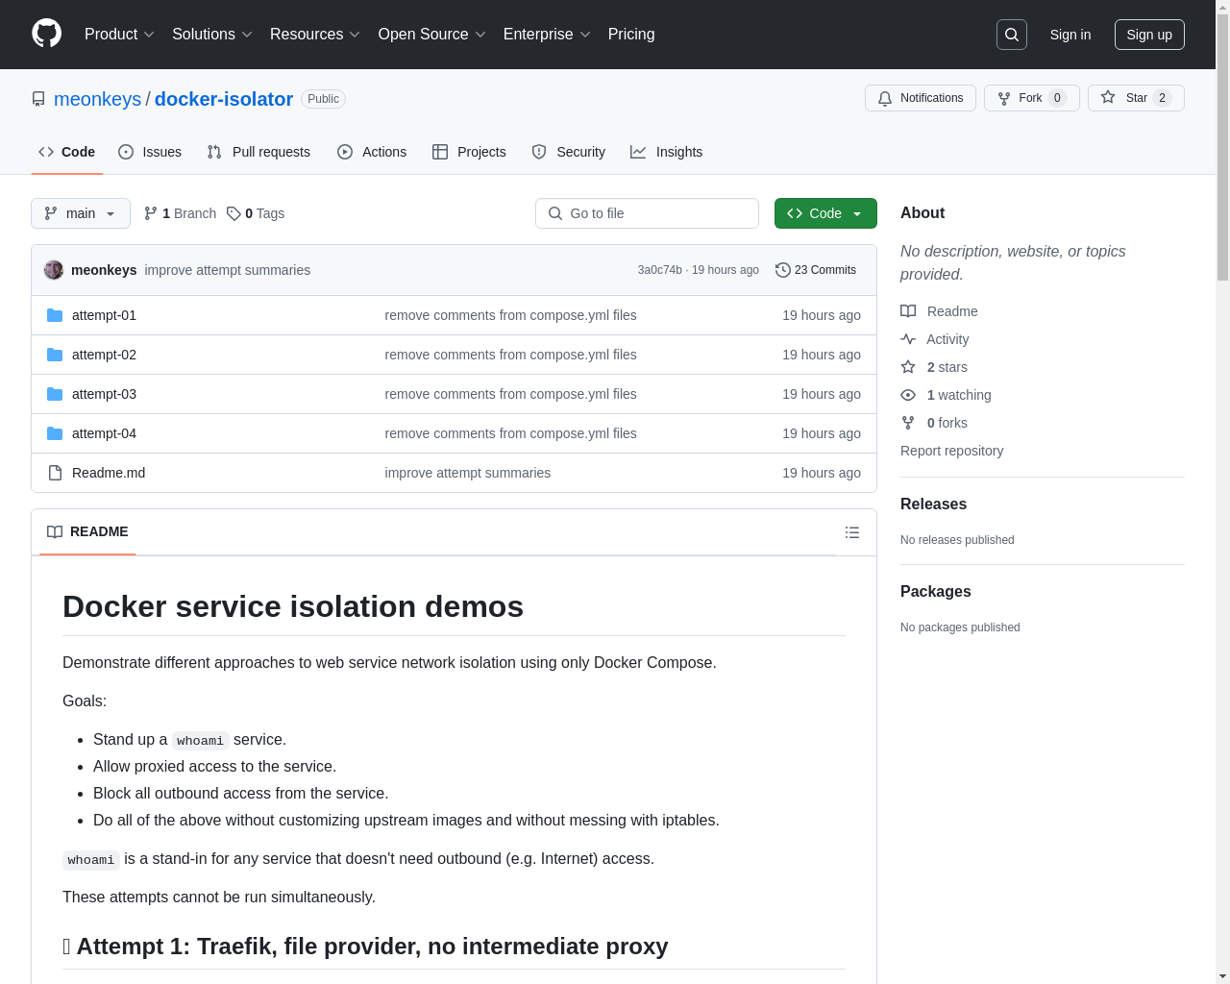Click the 2 star count badge

tap(1162, 98)
